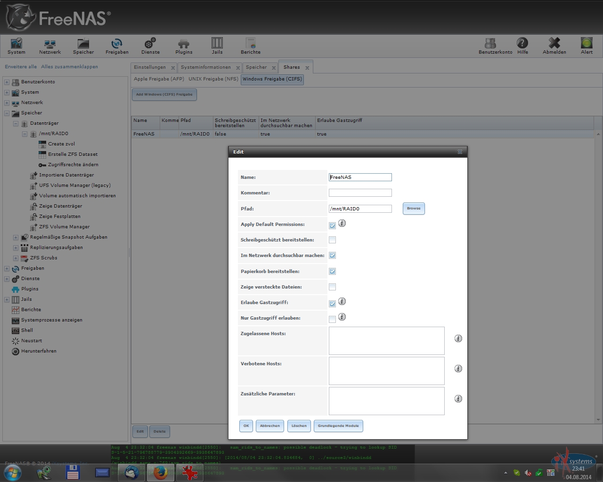
Task: Close the Edit dialog
Action: [x=460, y=152]
